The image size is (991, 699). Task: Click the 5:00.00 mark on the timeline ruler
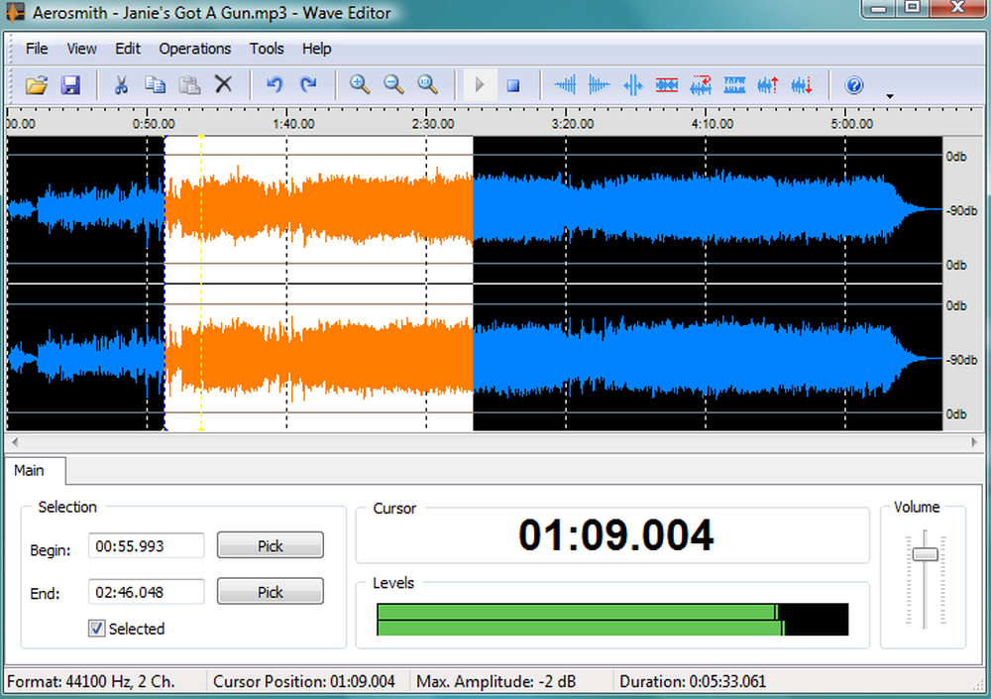tap(851, 124)
